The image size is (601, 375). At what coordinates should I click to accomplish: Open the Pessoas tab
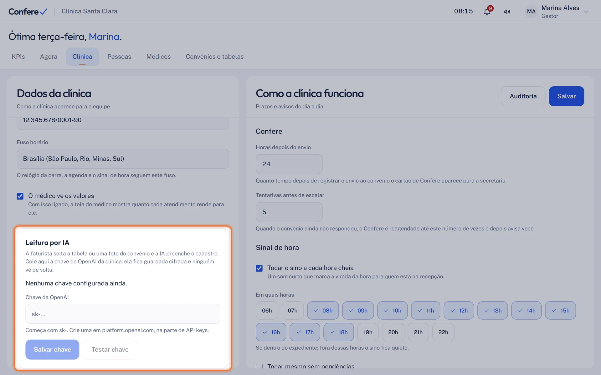tap(119, 57)
